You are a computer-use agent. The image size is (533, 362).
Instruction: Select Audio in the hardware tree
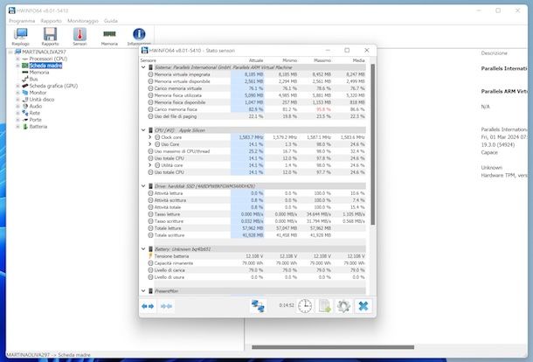click(x=36, y=106)
